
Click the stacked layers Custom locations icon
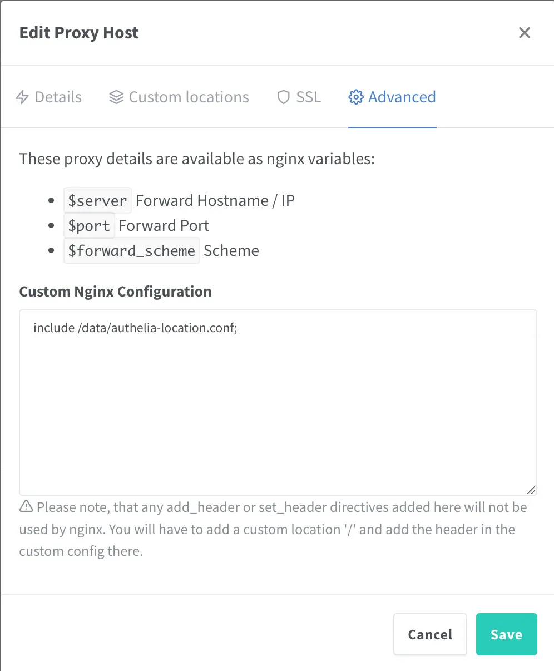tap(116, 97)
